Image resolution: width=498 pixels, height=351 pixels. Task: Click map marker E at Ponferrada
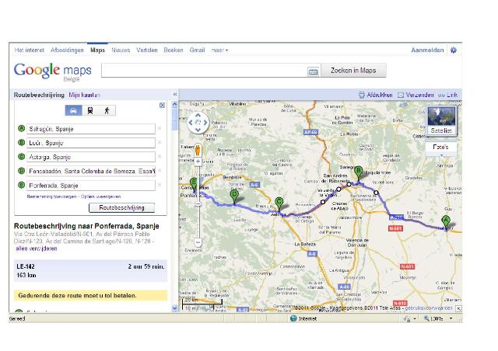coord(194,184)
